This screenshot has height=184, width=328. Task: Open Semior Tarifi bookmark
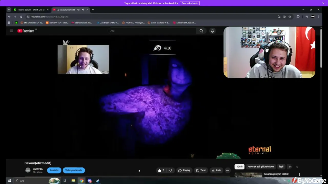[x=184, y=23]
